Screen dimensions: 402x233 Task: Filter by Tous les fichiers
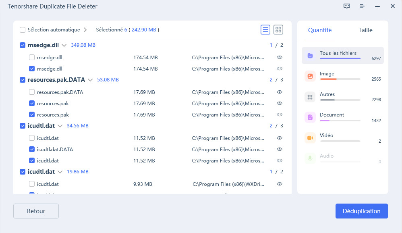(x=338, y=53)
